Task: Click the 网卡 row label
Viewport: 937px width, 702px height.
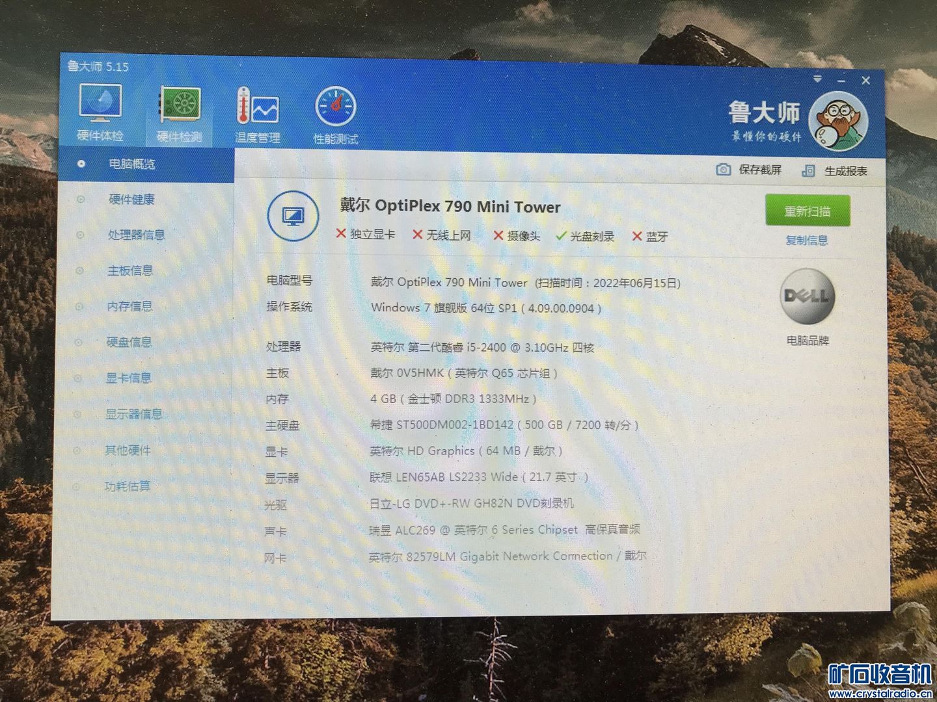Action: [275, 558]
